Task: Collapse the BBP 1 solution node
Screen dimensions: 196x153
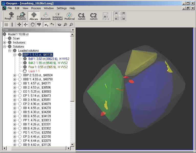Action: (15, 55)
